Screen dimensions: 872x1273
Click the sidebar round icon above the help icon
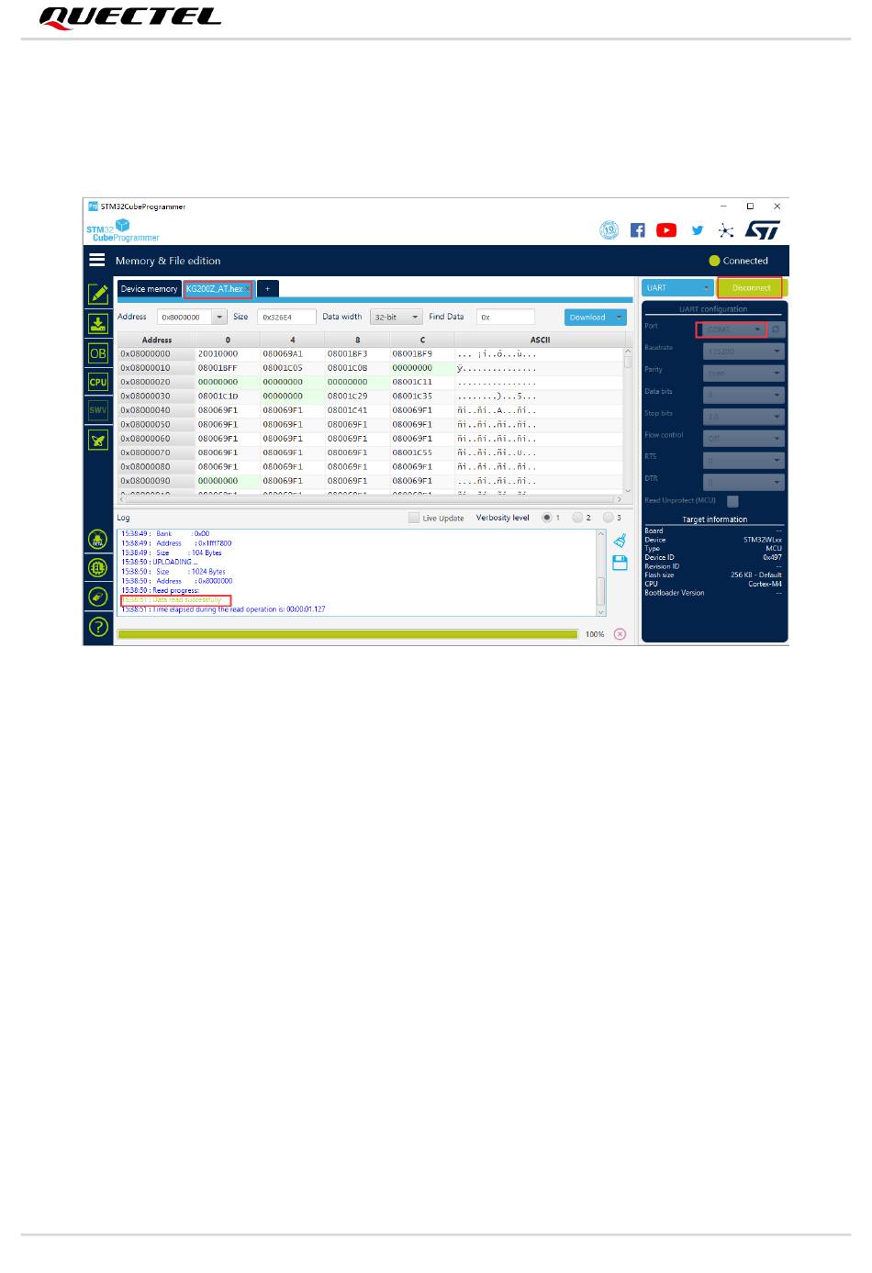point(98,597)
